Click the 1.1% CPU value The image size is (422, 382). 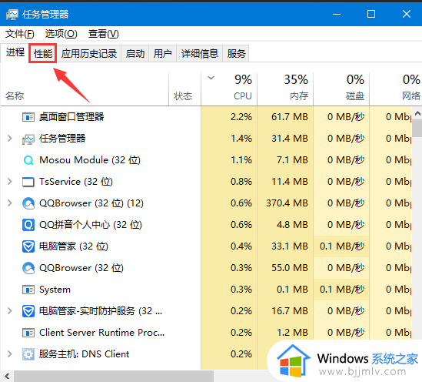click(x=241, y=160)
